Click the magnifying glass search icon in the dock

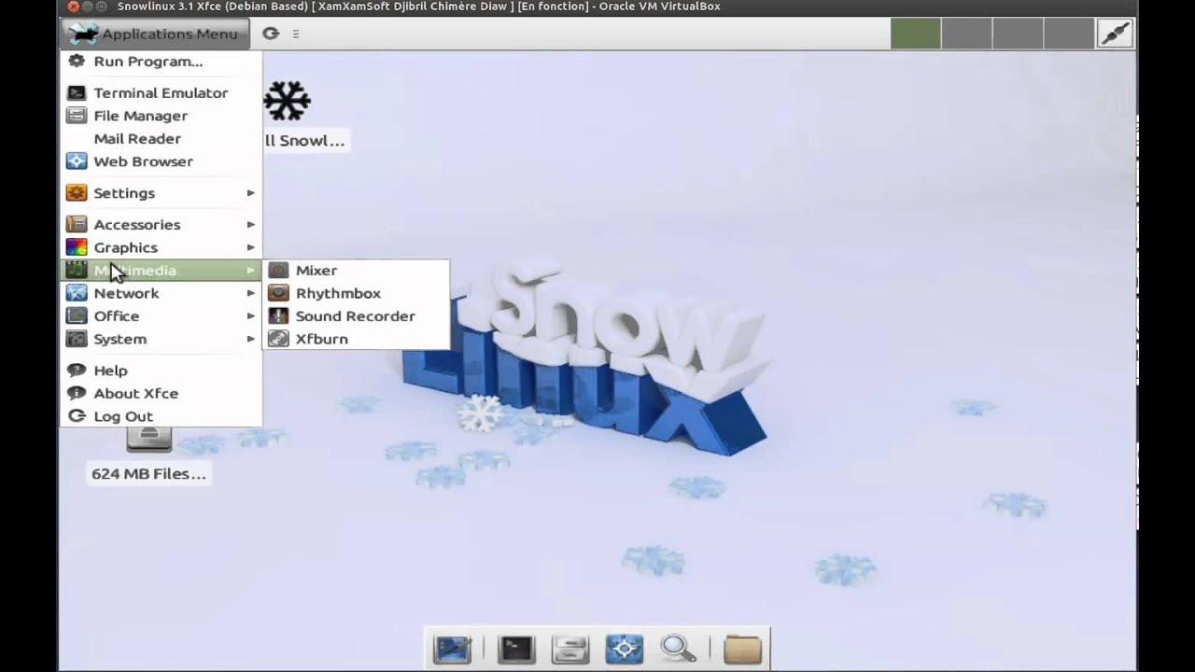(x=678, y=649)
